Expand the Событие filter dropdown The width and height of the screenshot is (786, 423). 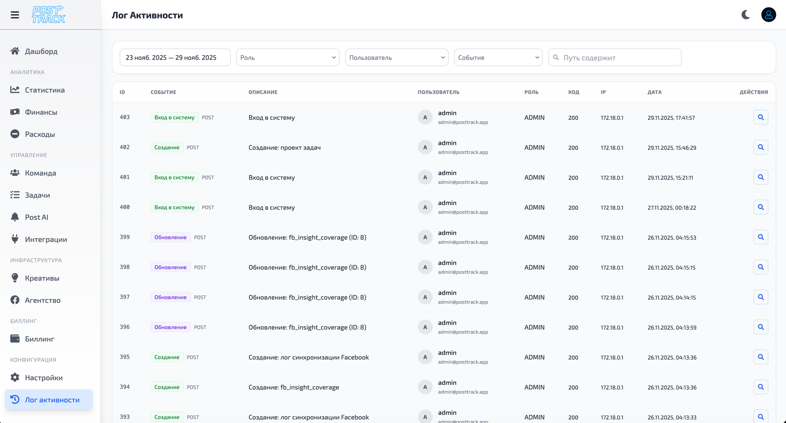[x=498, y=58]
